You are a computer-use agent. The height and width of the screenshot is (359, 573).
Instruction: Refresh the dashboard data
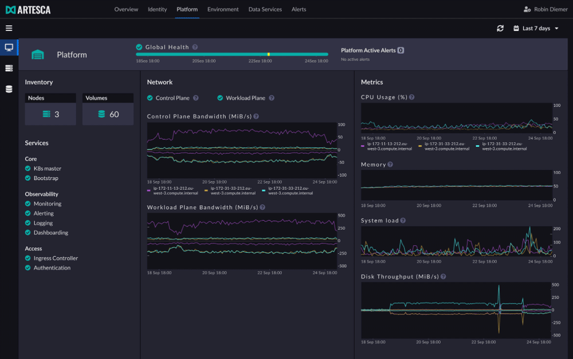(500, 28)
